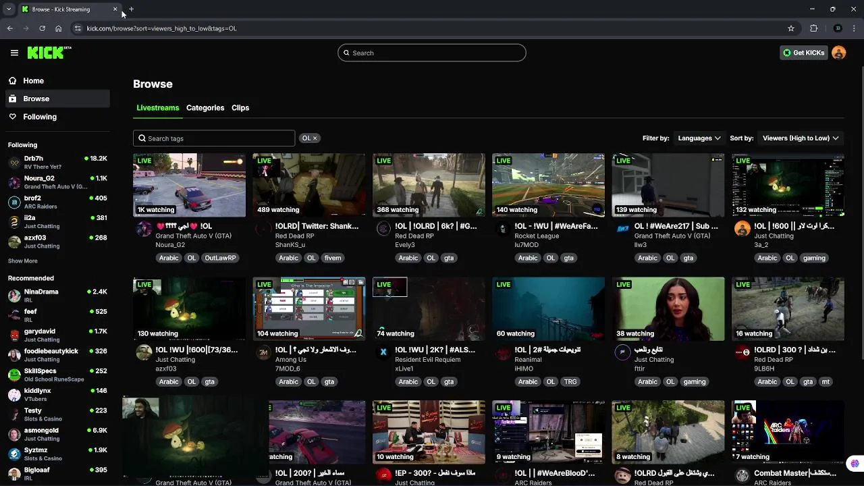Click the TRG tag on iHIMO stream
The height and width of the screenshot is (486, 864).
[570, 381]
